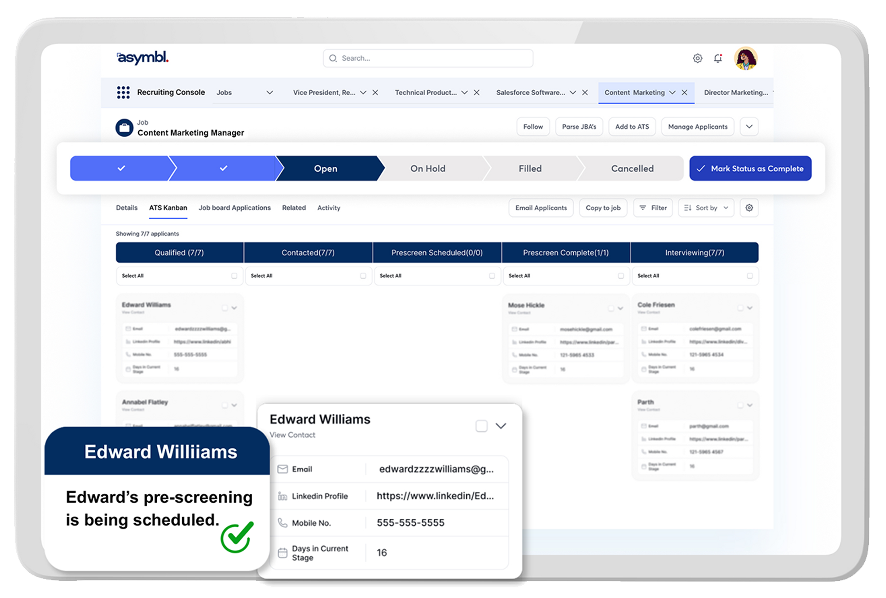Select On Hold stage in status path
This screenshot has height=598, width=886.
point(427,169)
